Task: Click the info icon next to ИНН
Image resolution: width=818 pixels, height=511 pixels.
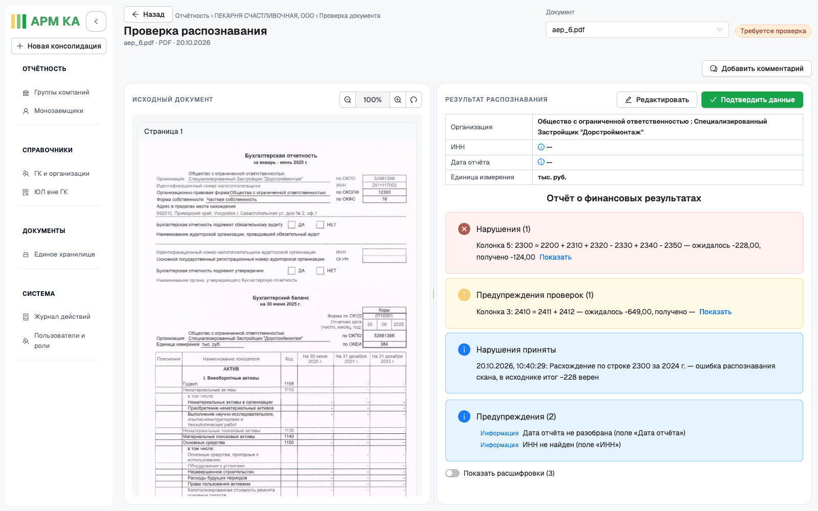Action: 541,147
